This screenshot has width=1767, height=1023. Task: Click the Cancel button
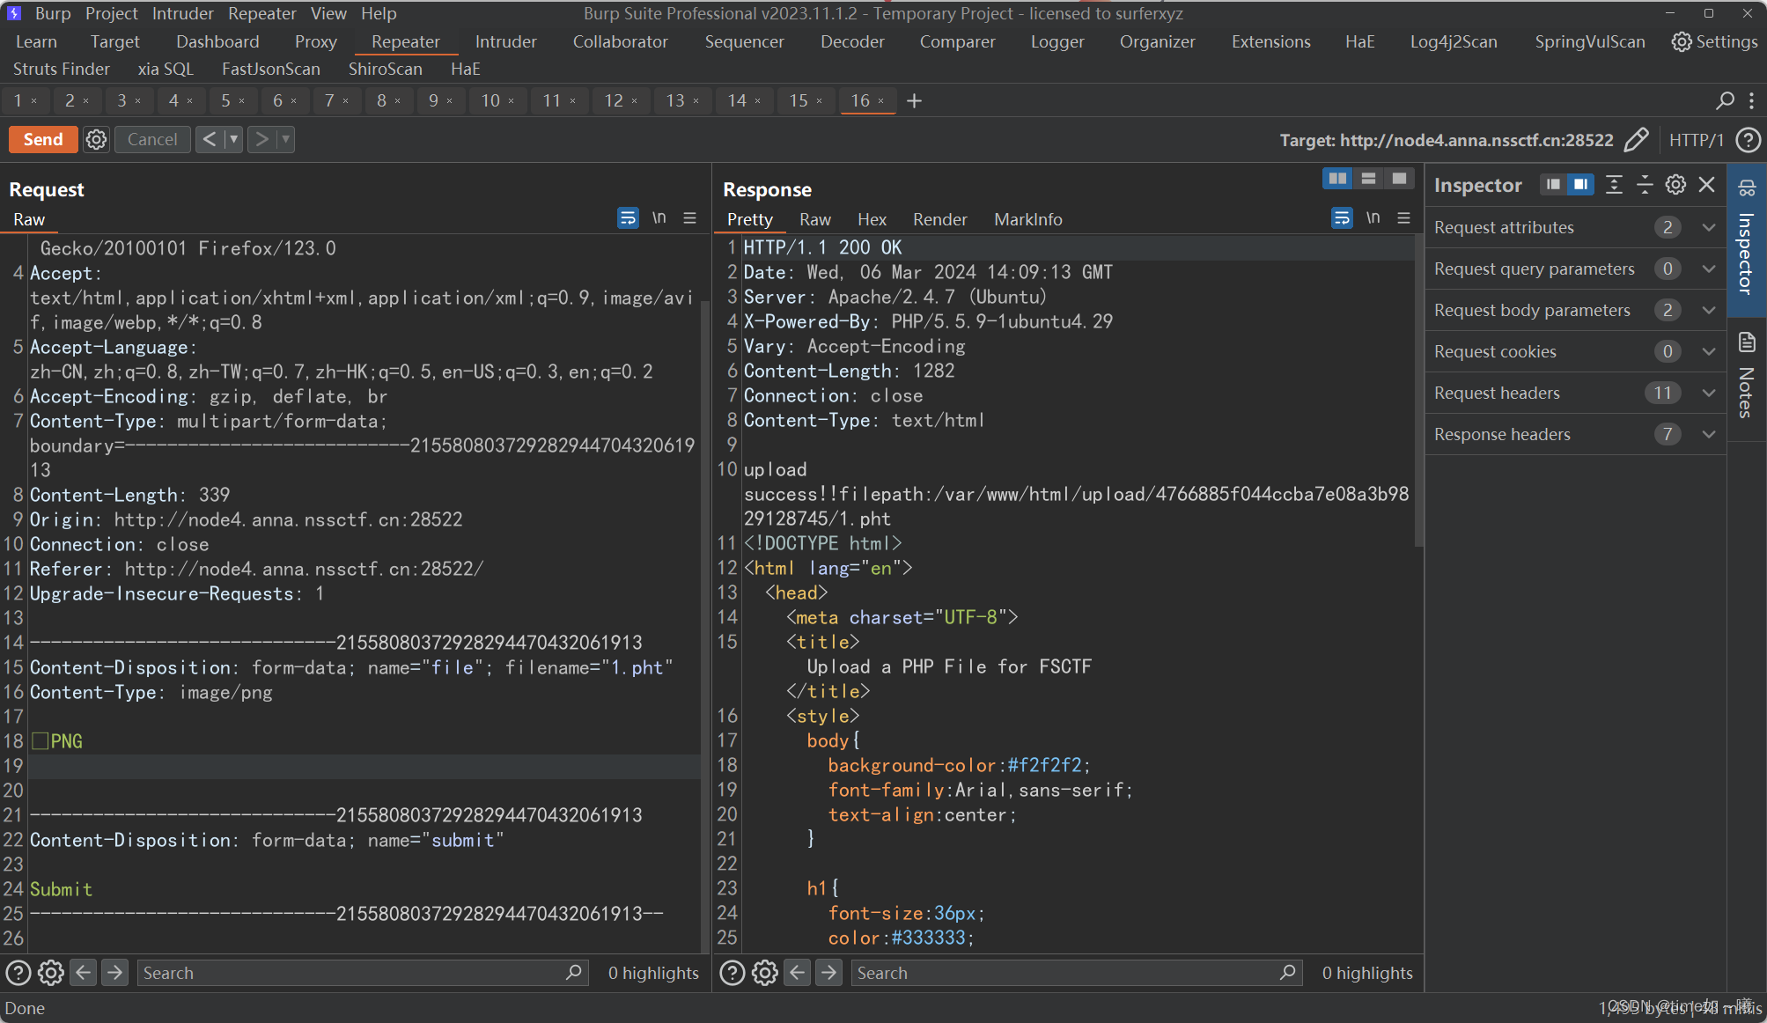[152, 139]
